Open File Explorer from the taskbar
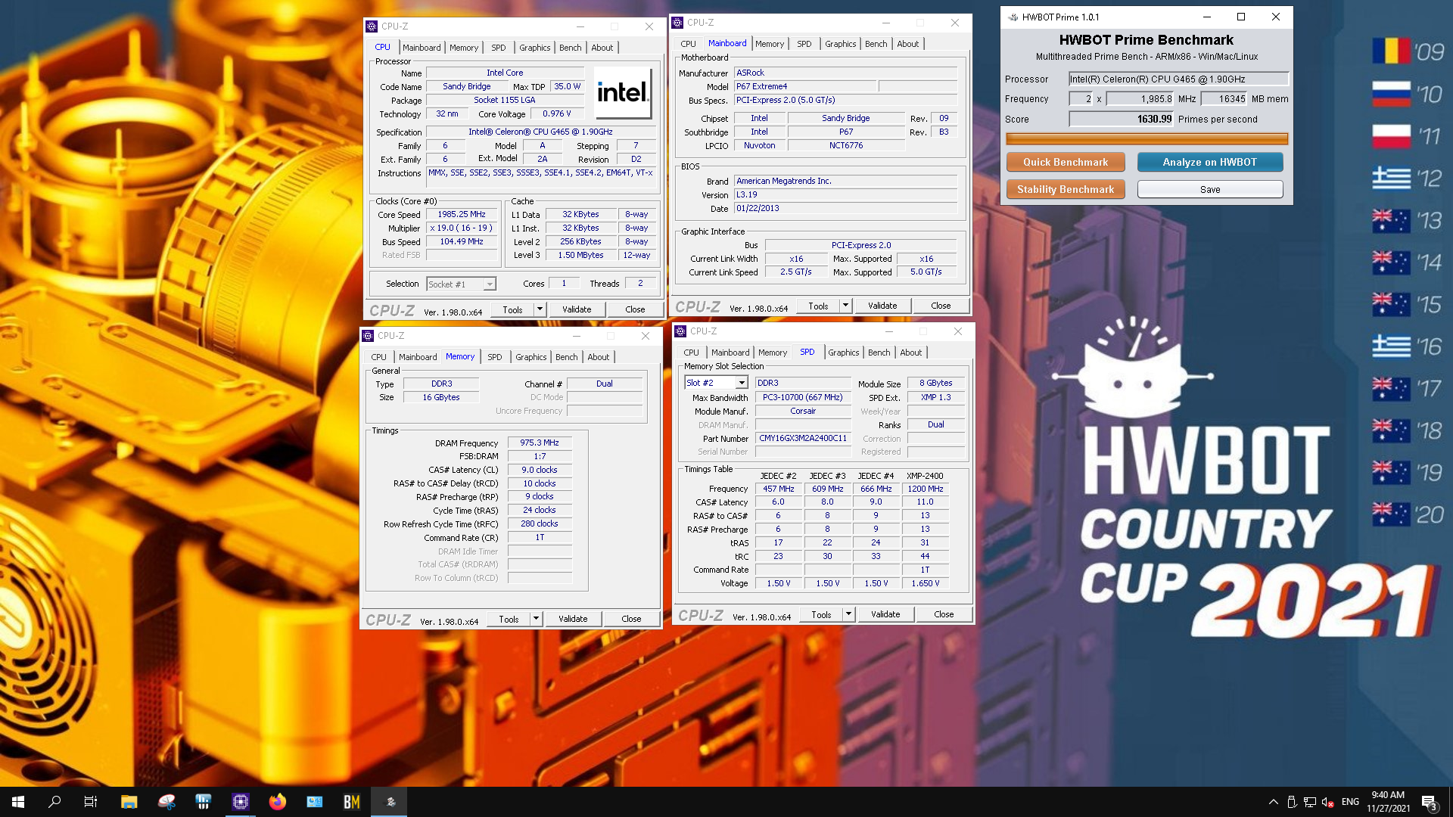The image size is (1453, 817). 129,802
